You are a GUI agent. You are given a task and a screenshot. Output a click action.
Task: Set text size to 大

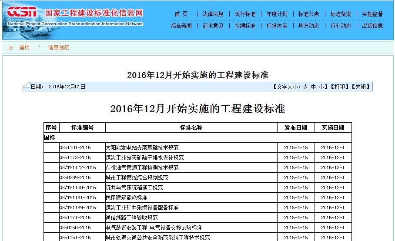click(305, 87)
